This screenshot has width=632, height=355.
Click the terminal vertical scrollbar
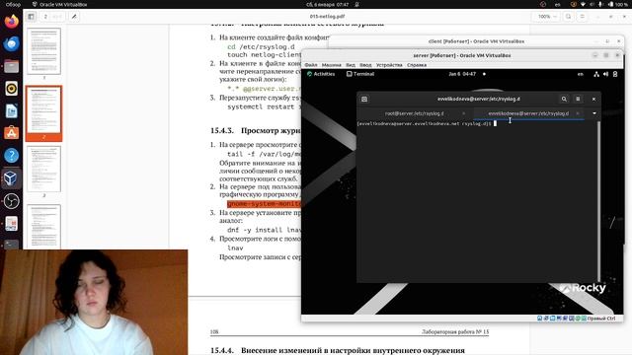tap(598, 200)
